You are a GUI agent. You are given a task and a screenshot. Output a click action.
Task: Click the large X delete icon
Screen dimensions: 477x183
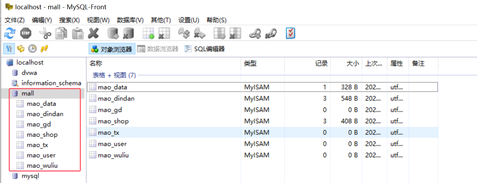coord(93,33)
